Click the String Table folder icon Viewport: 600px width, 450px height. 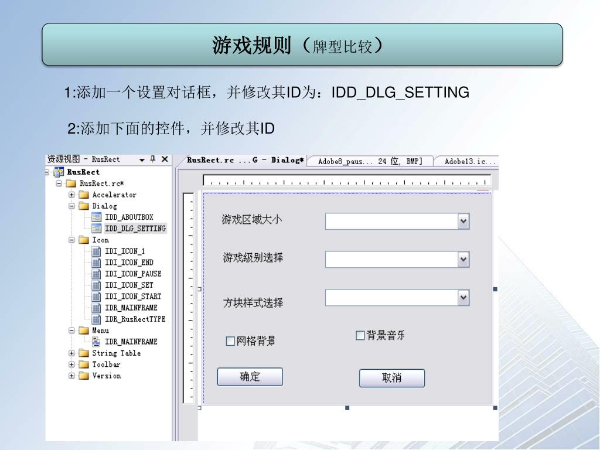(x=84, y=353)
